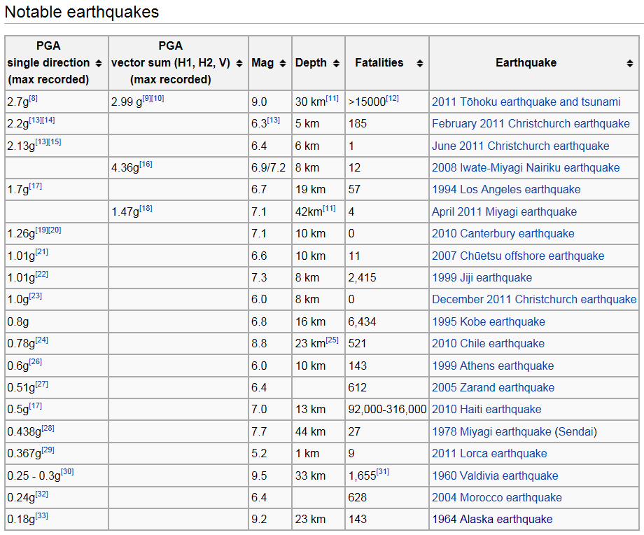Follow reference 31 beside 1,655 fatalities

click(383, 473)
